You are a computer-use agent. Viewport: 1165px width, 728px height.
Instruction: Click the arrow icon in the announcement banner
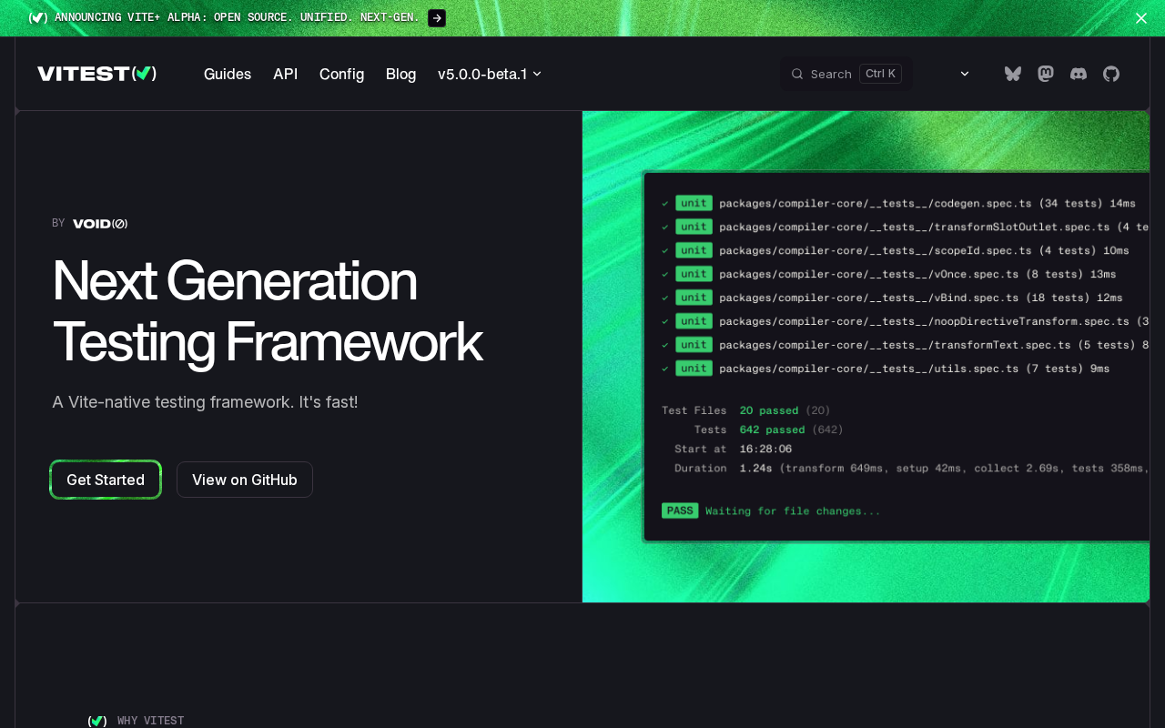coord(437,18)
